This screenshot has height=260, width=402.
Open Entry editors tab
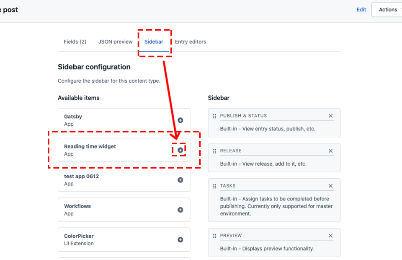[191, 42]
